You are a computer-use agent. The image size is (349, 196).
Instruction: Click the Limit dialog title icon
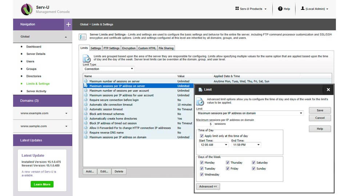tap(200, 90)
